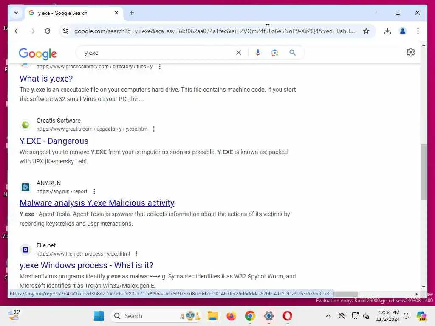This screenshot has width=435, height=326.
Task: Open File Explorer from taskbar
Action: pos(213,316)
